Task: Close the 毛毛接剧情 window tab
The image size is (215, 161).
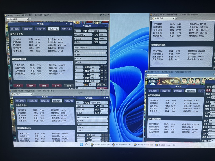Action: pos(27,19)
